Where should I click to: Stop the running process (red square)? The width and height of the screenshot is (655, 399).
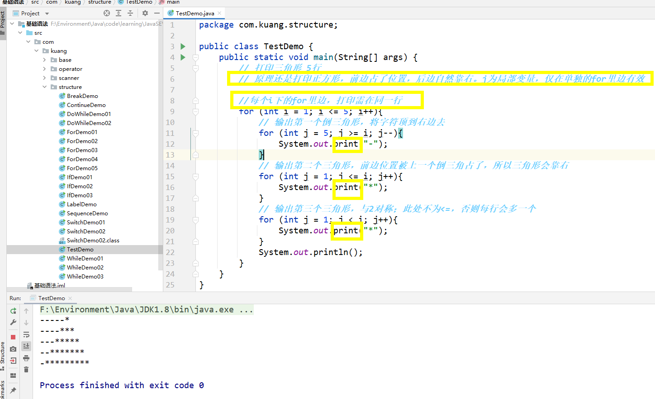[x=13, y=337]
